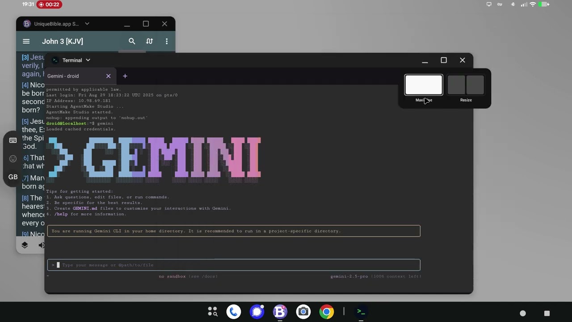Click the home directory warning banner
Viewport: 572px width, 322px height.
pos(234,231)
